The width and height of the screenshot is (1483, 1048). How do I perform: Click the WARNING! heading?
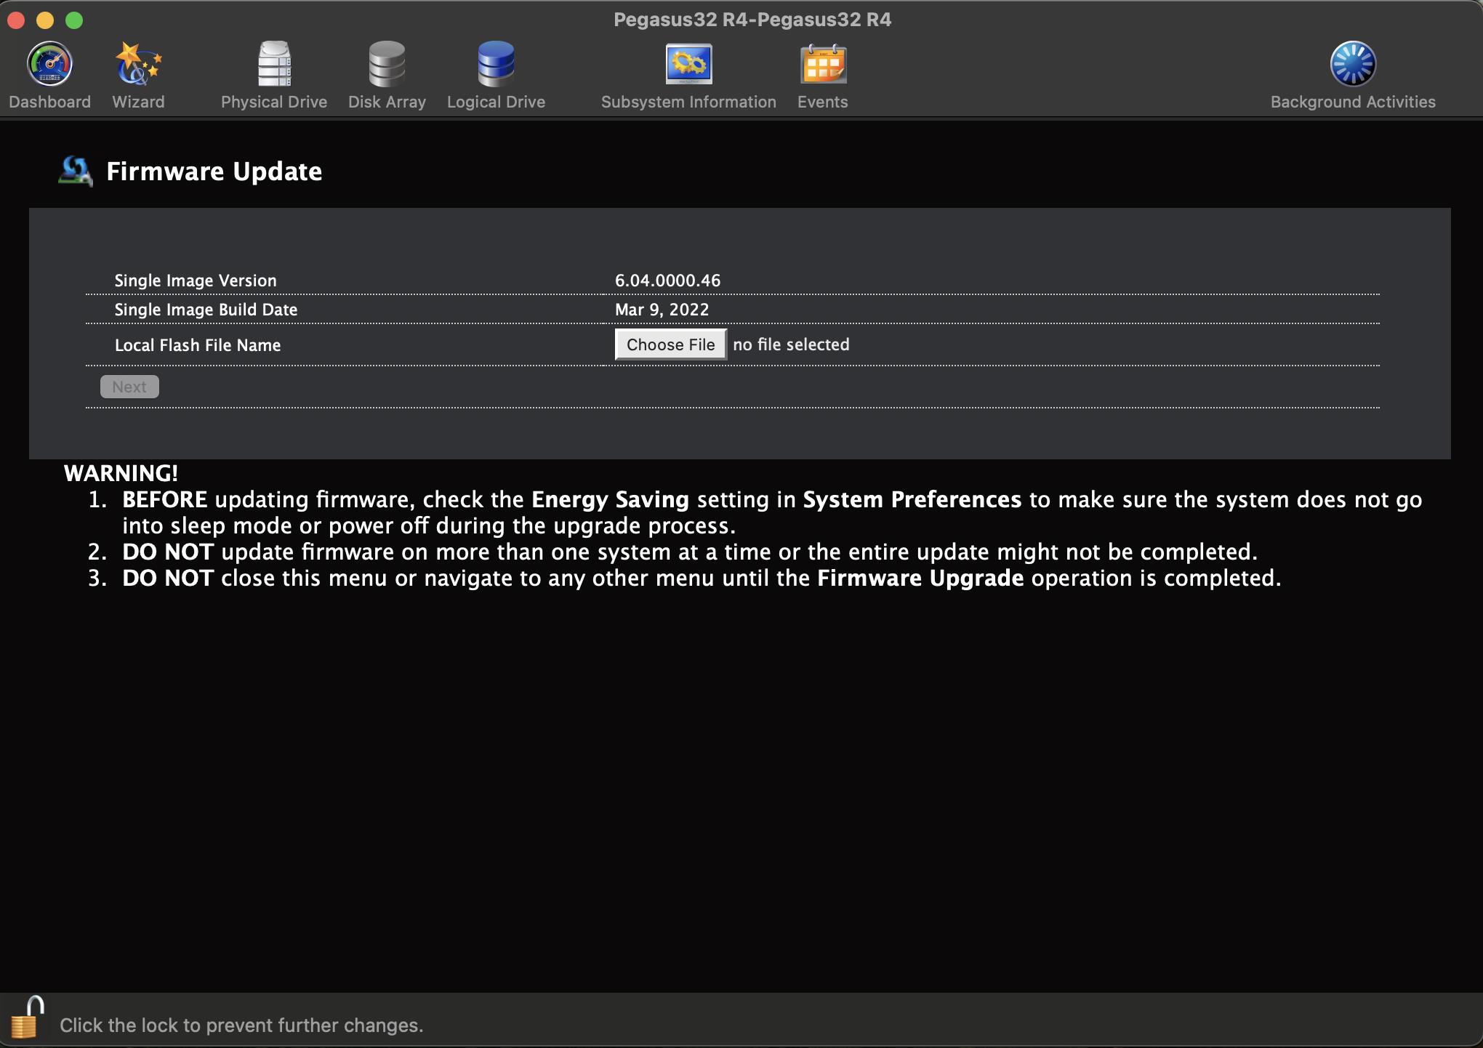[121, 474]
